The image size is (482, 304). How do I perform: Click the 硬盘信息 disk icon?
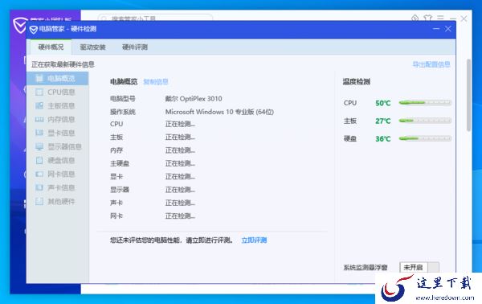coord(39,160)
